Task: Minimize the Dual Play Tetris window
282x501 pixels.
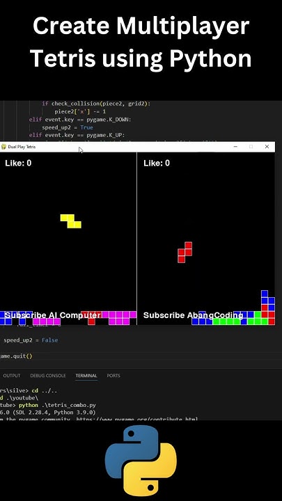Action: (x=235, y=147)
